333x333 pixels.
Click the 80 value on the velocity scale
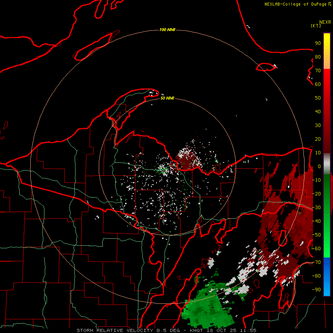point(318,57)
